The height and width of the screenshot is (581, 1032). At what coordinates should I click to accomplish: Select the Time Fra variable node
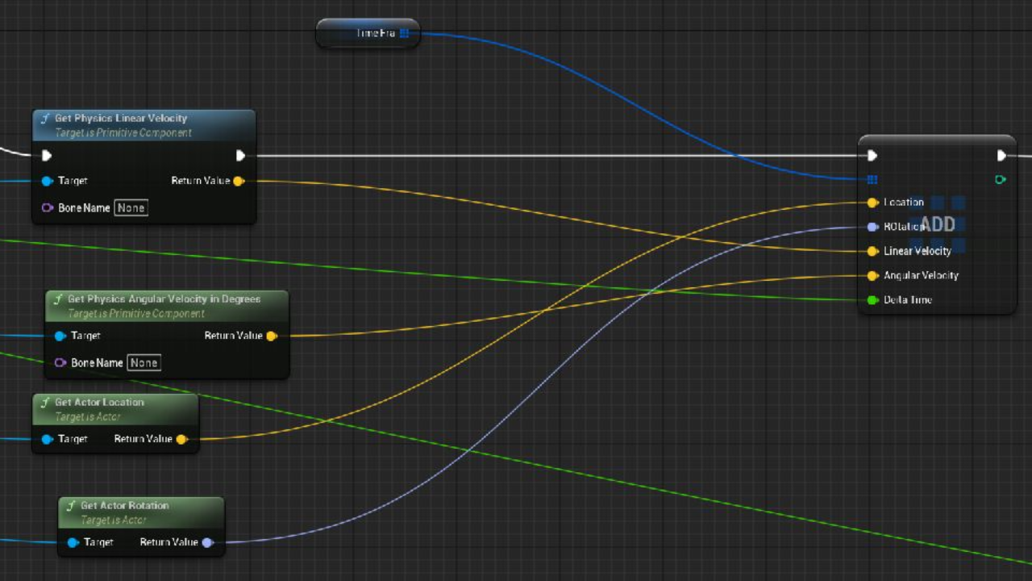pos(368,33)
